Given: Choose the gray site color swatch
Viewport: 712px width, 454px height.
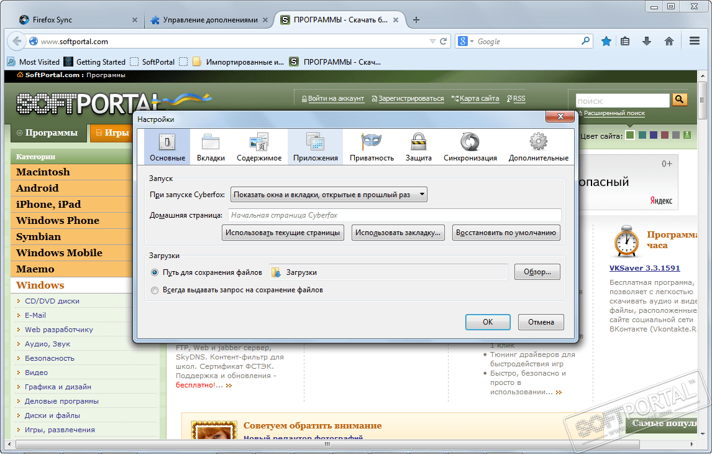Looking at the screenshot, I should 676,135.
